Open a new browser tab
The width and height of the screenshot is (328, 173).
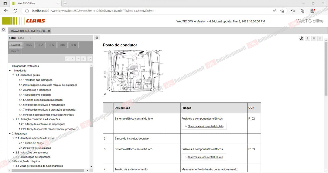point(65,3)
